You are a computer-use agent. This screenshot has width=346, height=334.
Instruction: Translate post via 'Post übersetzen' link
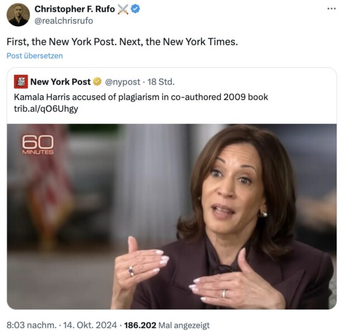(35, 56)
